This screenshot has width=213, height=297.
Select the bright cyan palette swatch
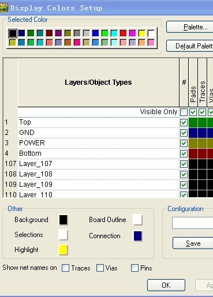point(114,33)
